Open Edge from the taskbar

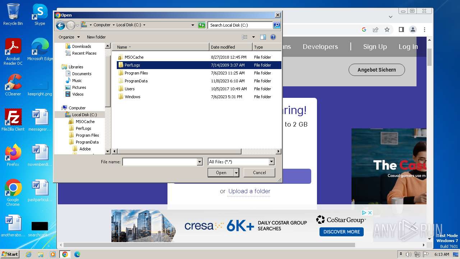click(x=77, y=254)
